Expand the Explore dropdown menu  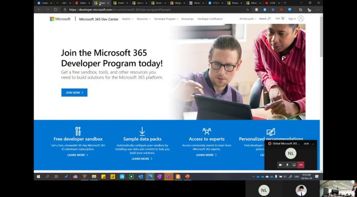click(128, 19)
